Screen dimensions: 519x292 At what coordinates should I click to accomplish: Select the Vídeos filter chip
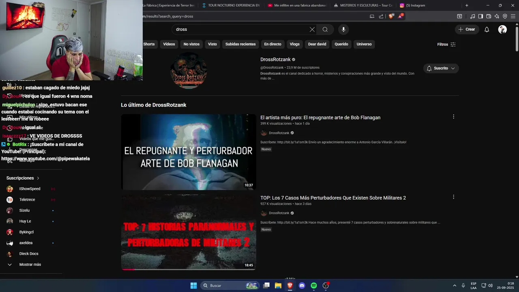169,44
